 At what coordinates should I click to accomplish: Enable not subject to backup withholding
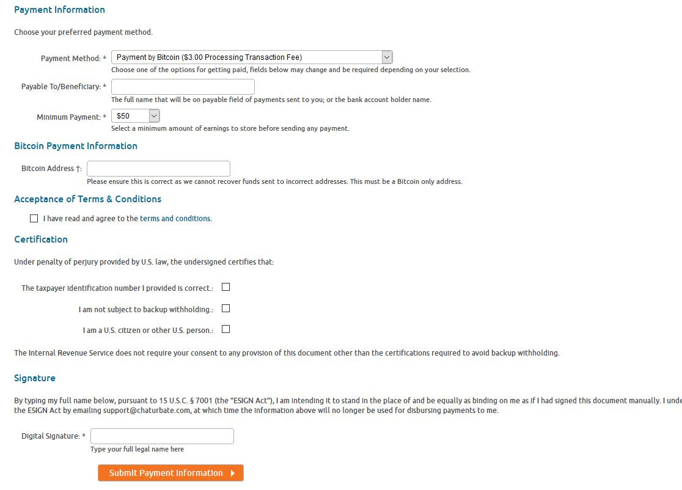coord(226,309)
